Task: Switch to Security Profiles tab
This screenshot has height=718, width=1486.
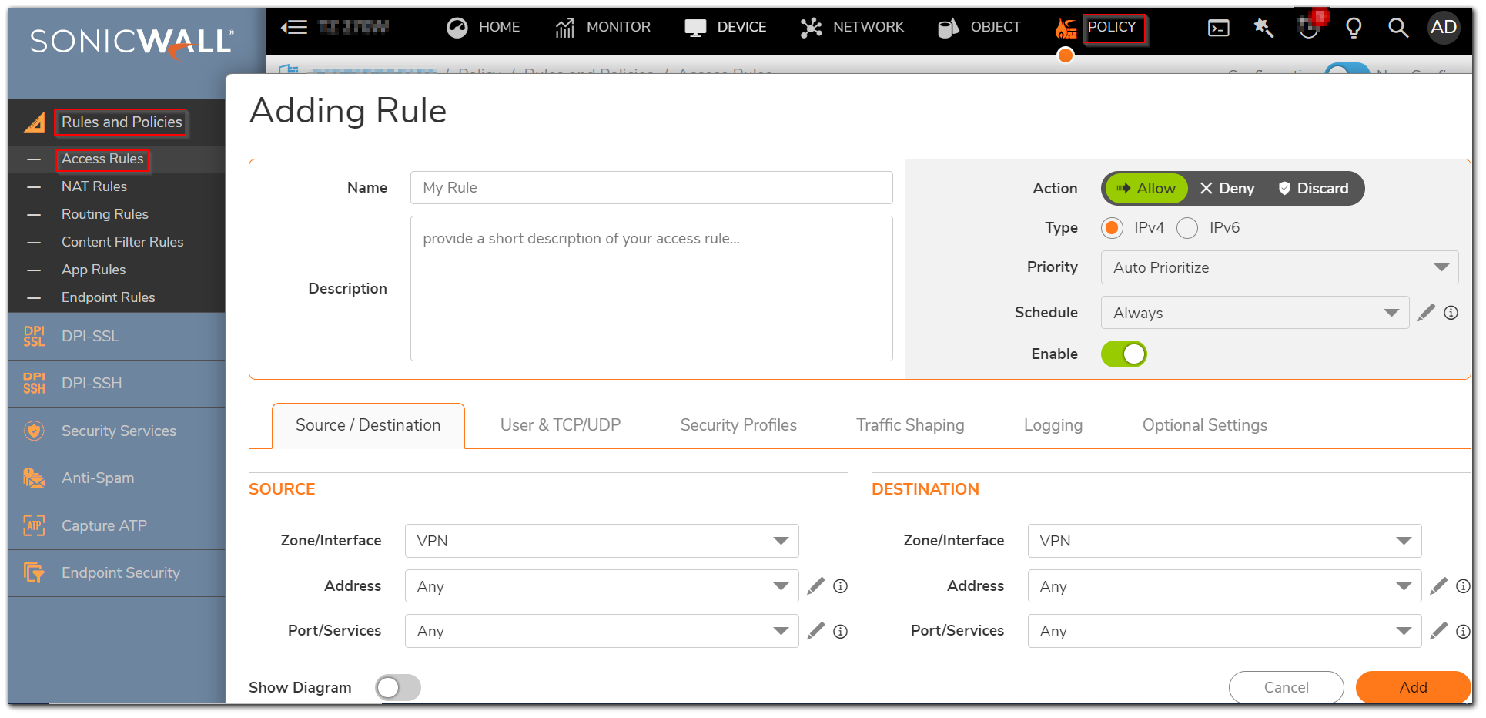Action: (x=738, y=425)
